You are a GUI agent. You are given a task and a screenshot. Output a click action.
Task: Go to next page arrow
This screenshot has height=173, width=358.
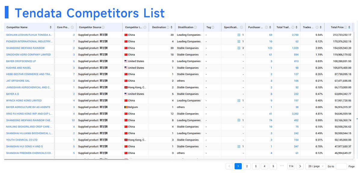point(300,166)
